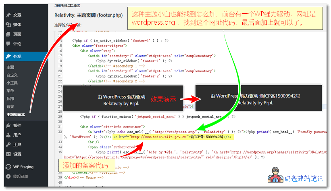Click the secondary-1 aside code line

(x=152, y=56)
